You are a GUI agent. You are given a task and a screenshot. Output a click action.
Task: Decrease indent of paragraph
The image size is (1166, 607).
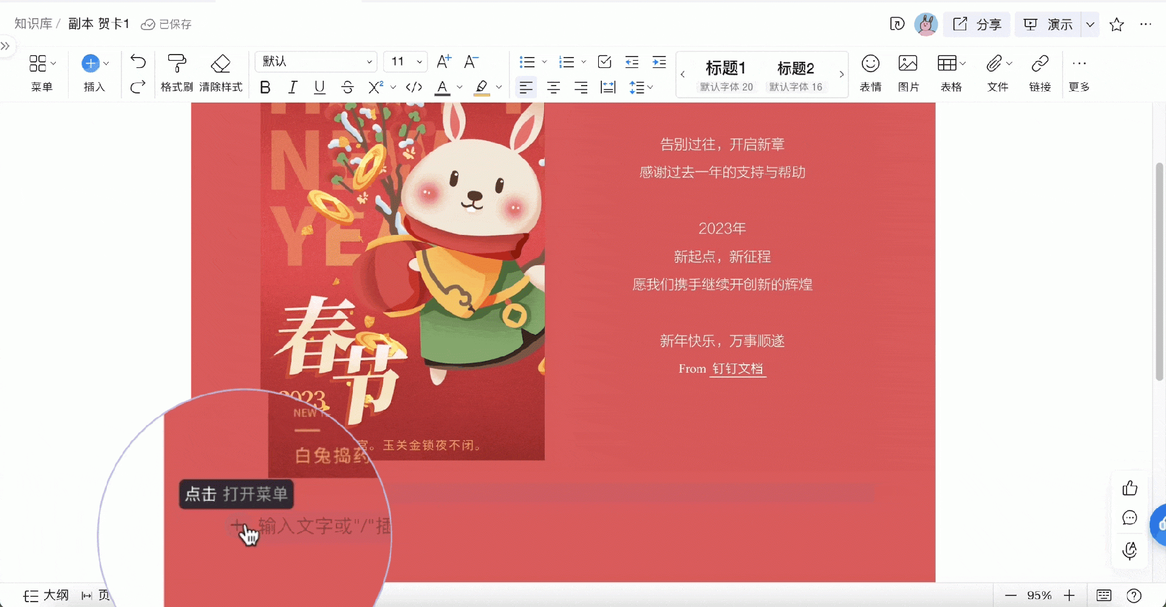tap(632, 62)
